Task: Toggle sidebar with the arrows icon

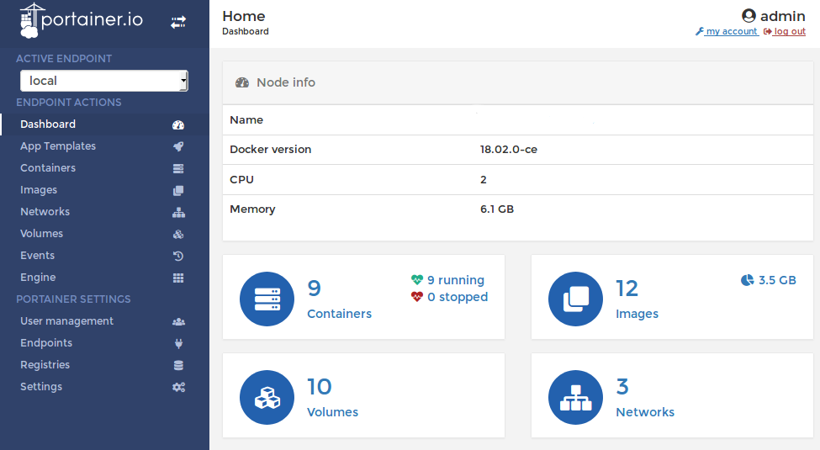Action: [178, 22]
